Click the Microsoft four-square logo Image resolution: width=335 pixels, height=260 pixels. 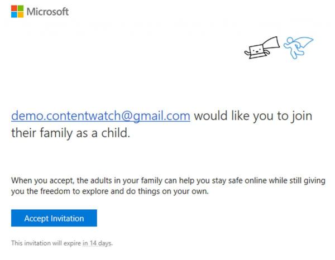(17, 11)
